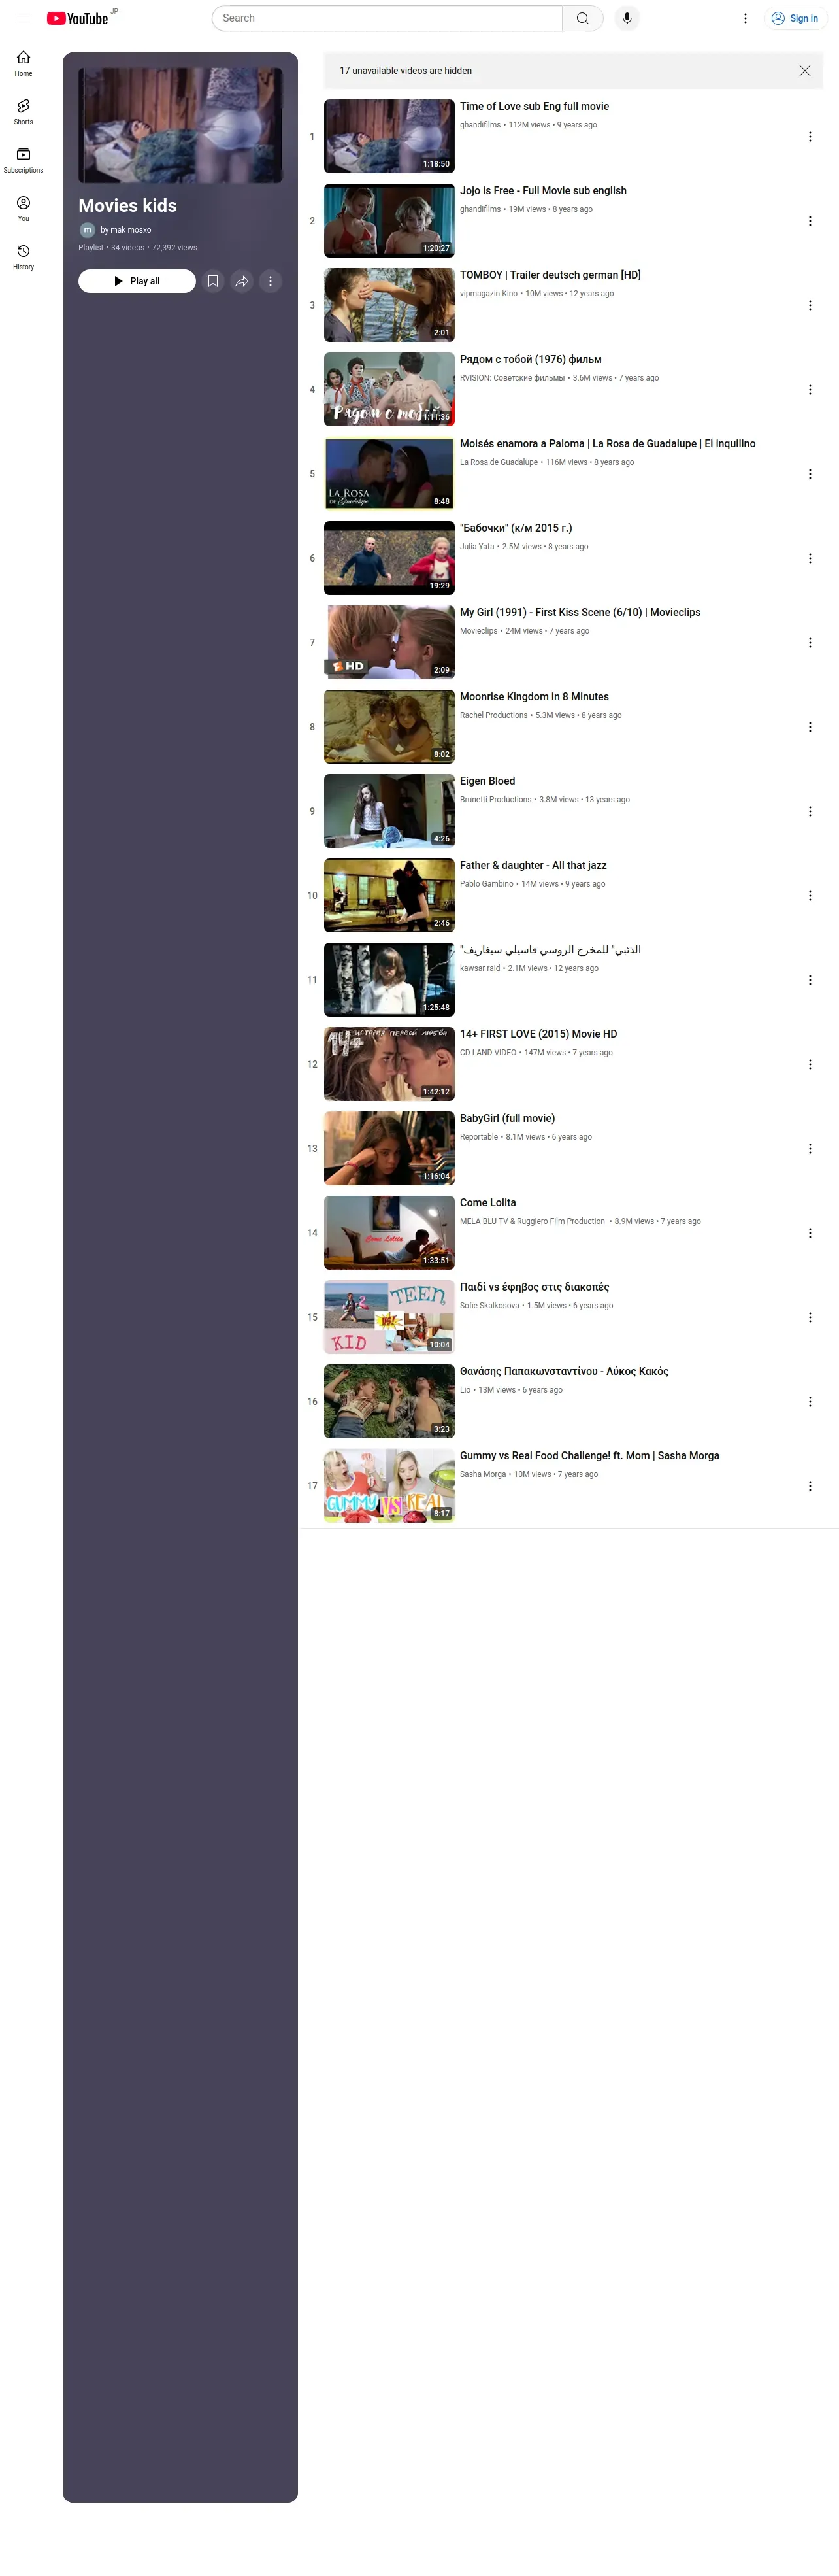Image resolution: width=839 pixels, height=2576 pixels.
Task: Open the mak mosxo channel avatar
Action: click(87, 230)
